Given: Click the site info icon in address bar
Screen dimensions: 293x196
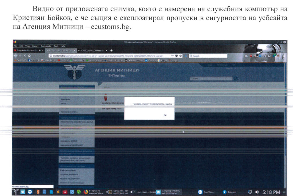Looking at the screenshot, I should click(51, 56).
